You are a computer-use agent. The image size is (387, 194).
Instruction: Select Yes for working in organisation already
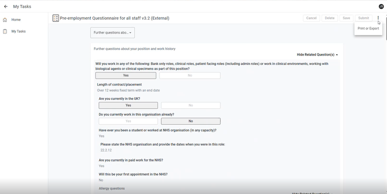pyautogui.click(x=129, y=121)
